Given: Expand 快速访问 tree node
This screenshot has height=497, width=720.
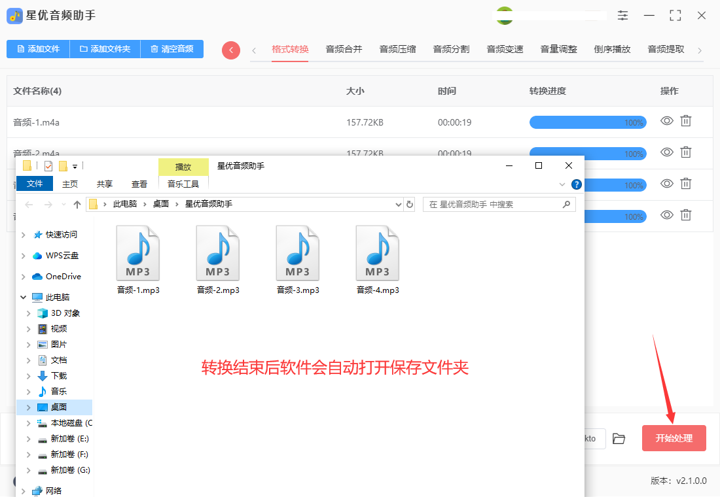Looking at the screenshot, I should (23, 235).
